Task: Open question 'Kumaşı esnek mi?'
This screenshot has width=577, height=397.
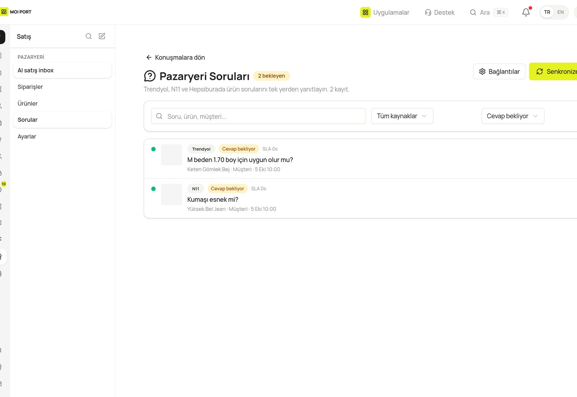Action: coord(213,200)
